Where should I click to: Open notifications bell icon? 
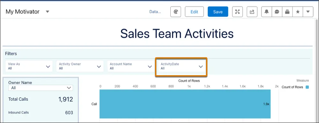266,12
